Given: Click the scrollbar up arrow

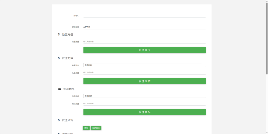Looking at the screenshot, I should coord(267,1).
